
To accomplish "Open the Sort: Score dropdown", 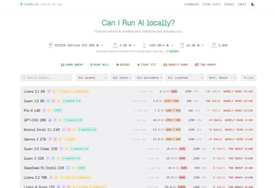I will click(222, 78).
